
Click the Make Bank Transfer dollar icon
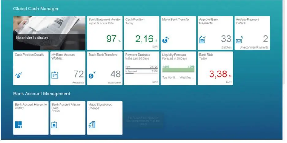[x=165, y=40]
